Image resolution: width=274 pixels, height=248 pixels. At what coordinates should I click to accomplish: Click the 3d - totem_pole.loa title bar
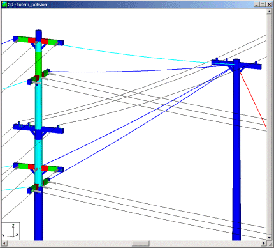pos(127,4)
